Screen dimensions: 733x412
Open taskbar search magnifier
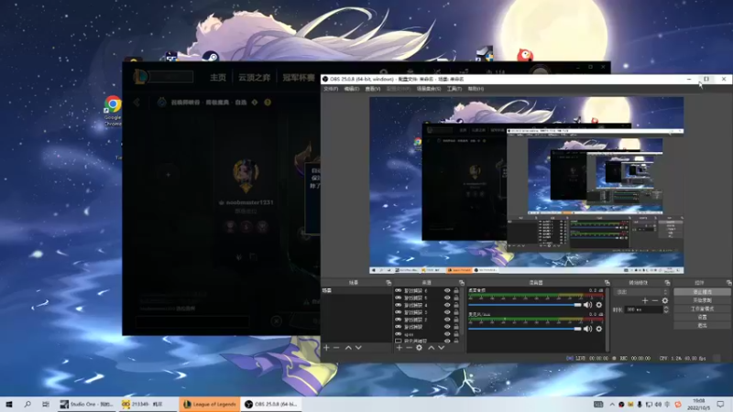[27, 404]
